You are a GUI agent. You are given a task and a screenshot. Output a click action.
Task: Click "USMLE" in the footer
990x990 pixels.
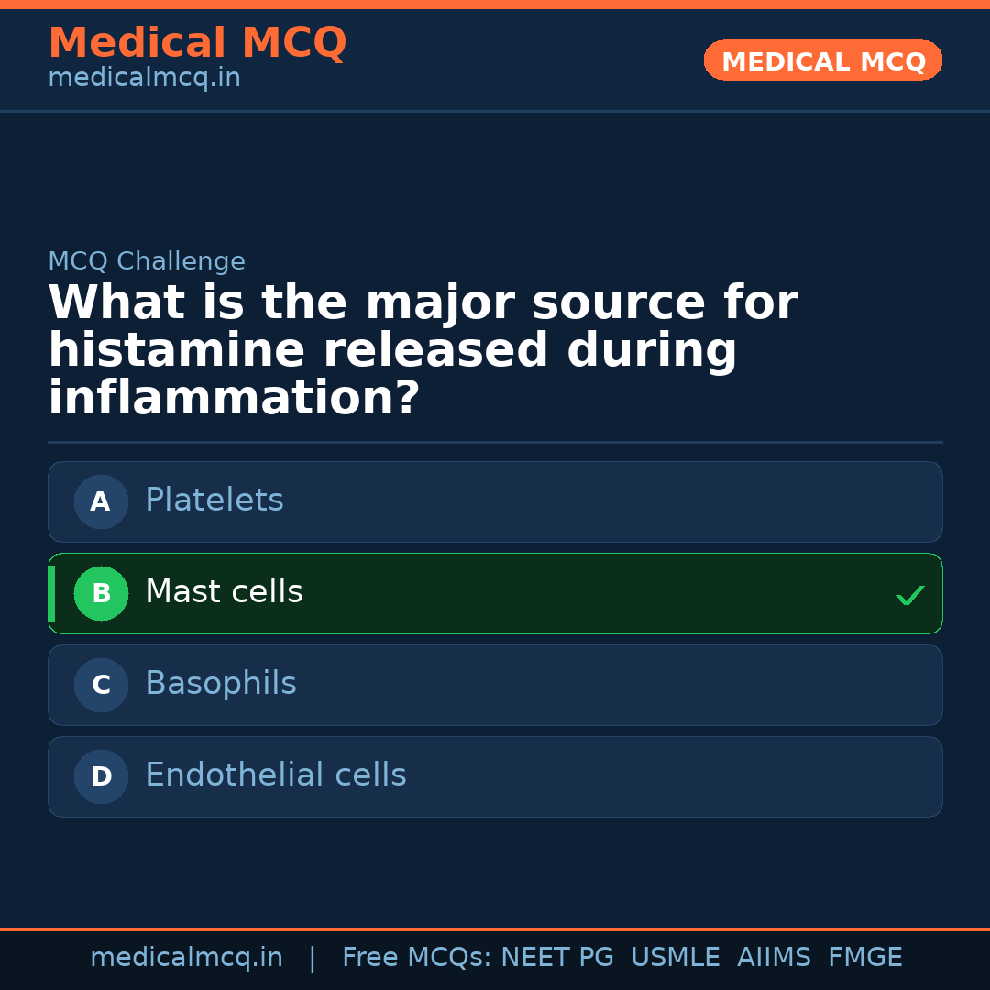675,958
